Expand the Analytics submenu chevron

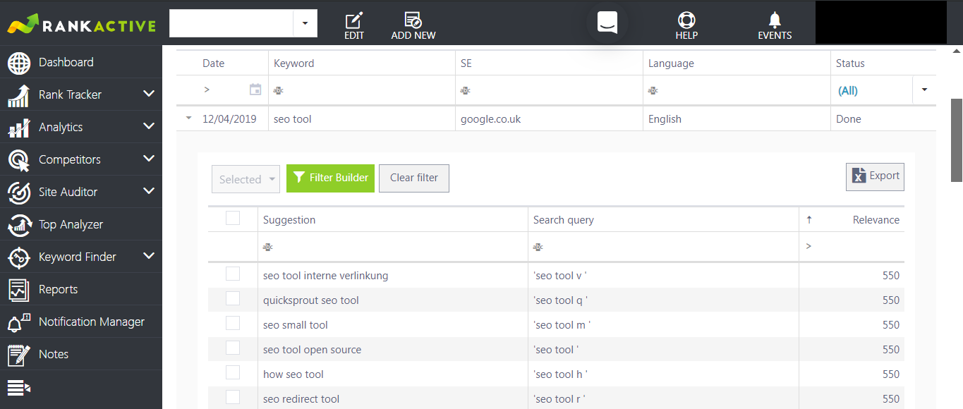(x=149, y=126)
